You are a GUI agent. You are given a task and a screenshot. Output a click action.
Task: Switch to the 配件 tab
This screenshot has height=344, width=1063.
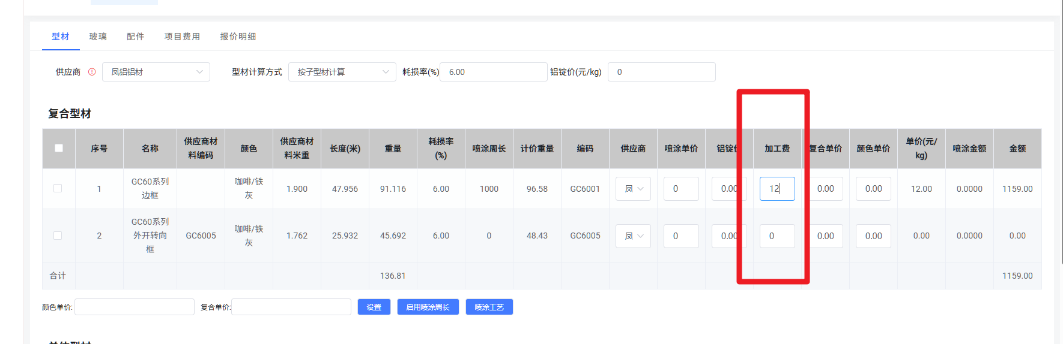(x=135, y=37)
